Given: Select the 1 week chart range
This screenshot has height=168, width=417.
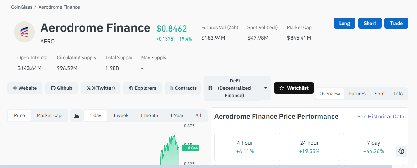Looking at the screenshot, I should 121,115.
